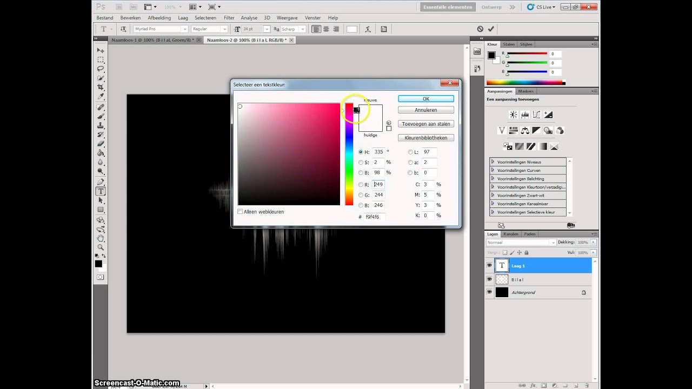Viewport: 692px width, 389px height.
Task: Open the Filter menu
Action: 229,18
